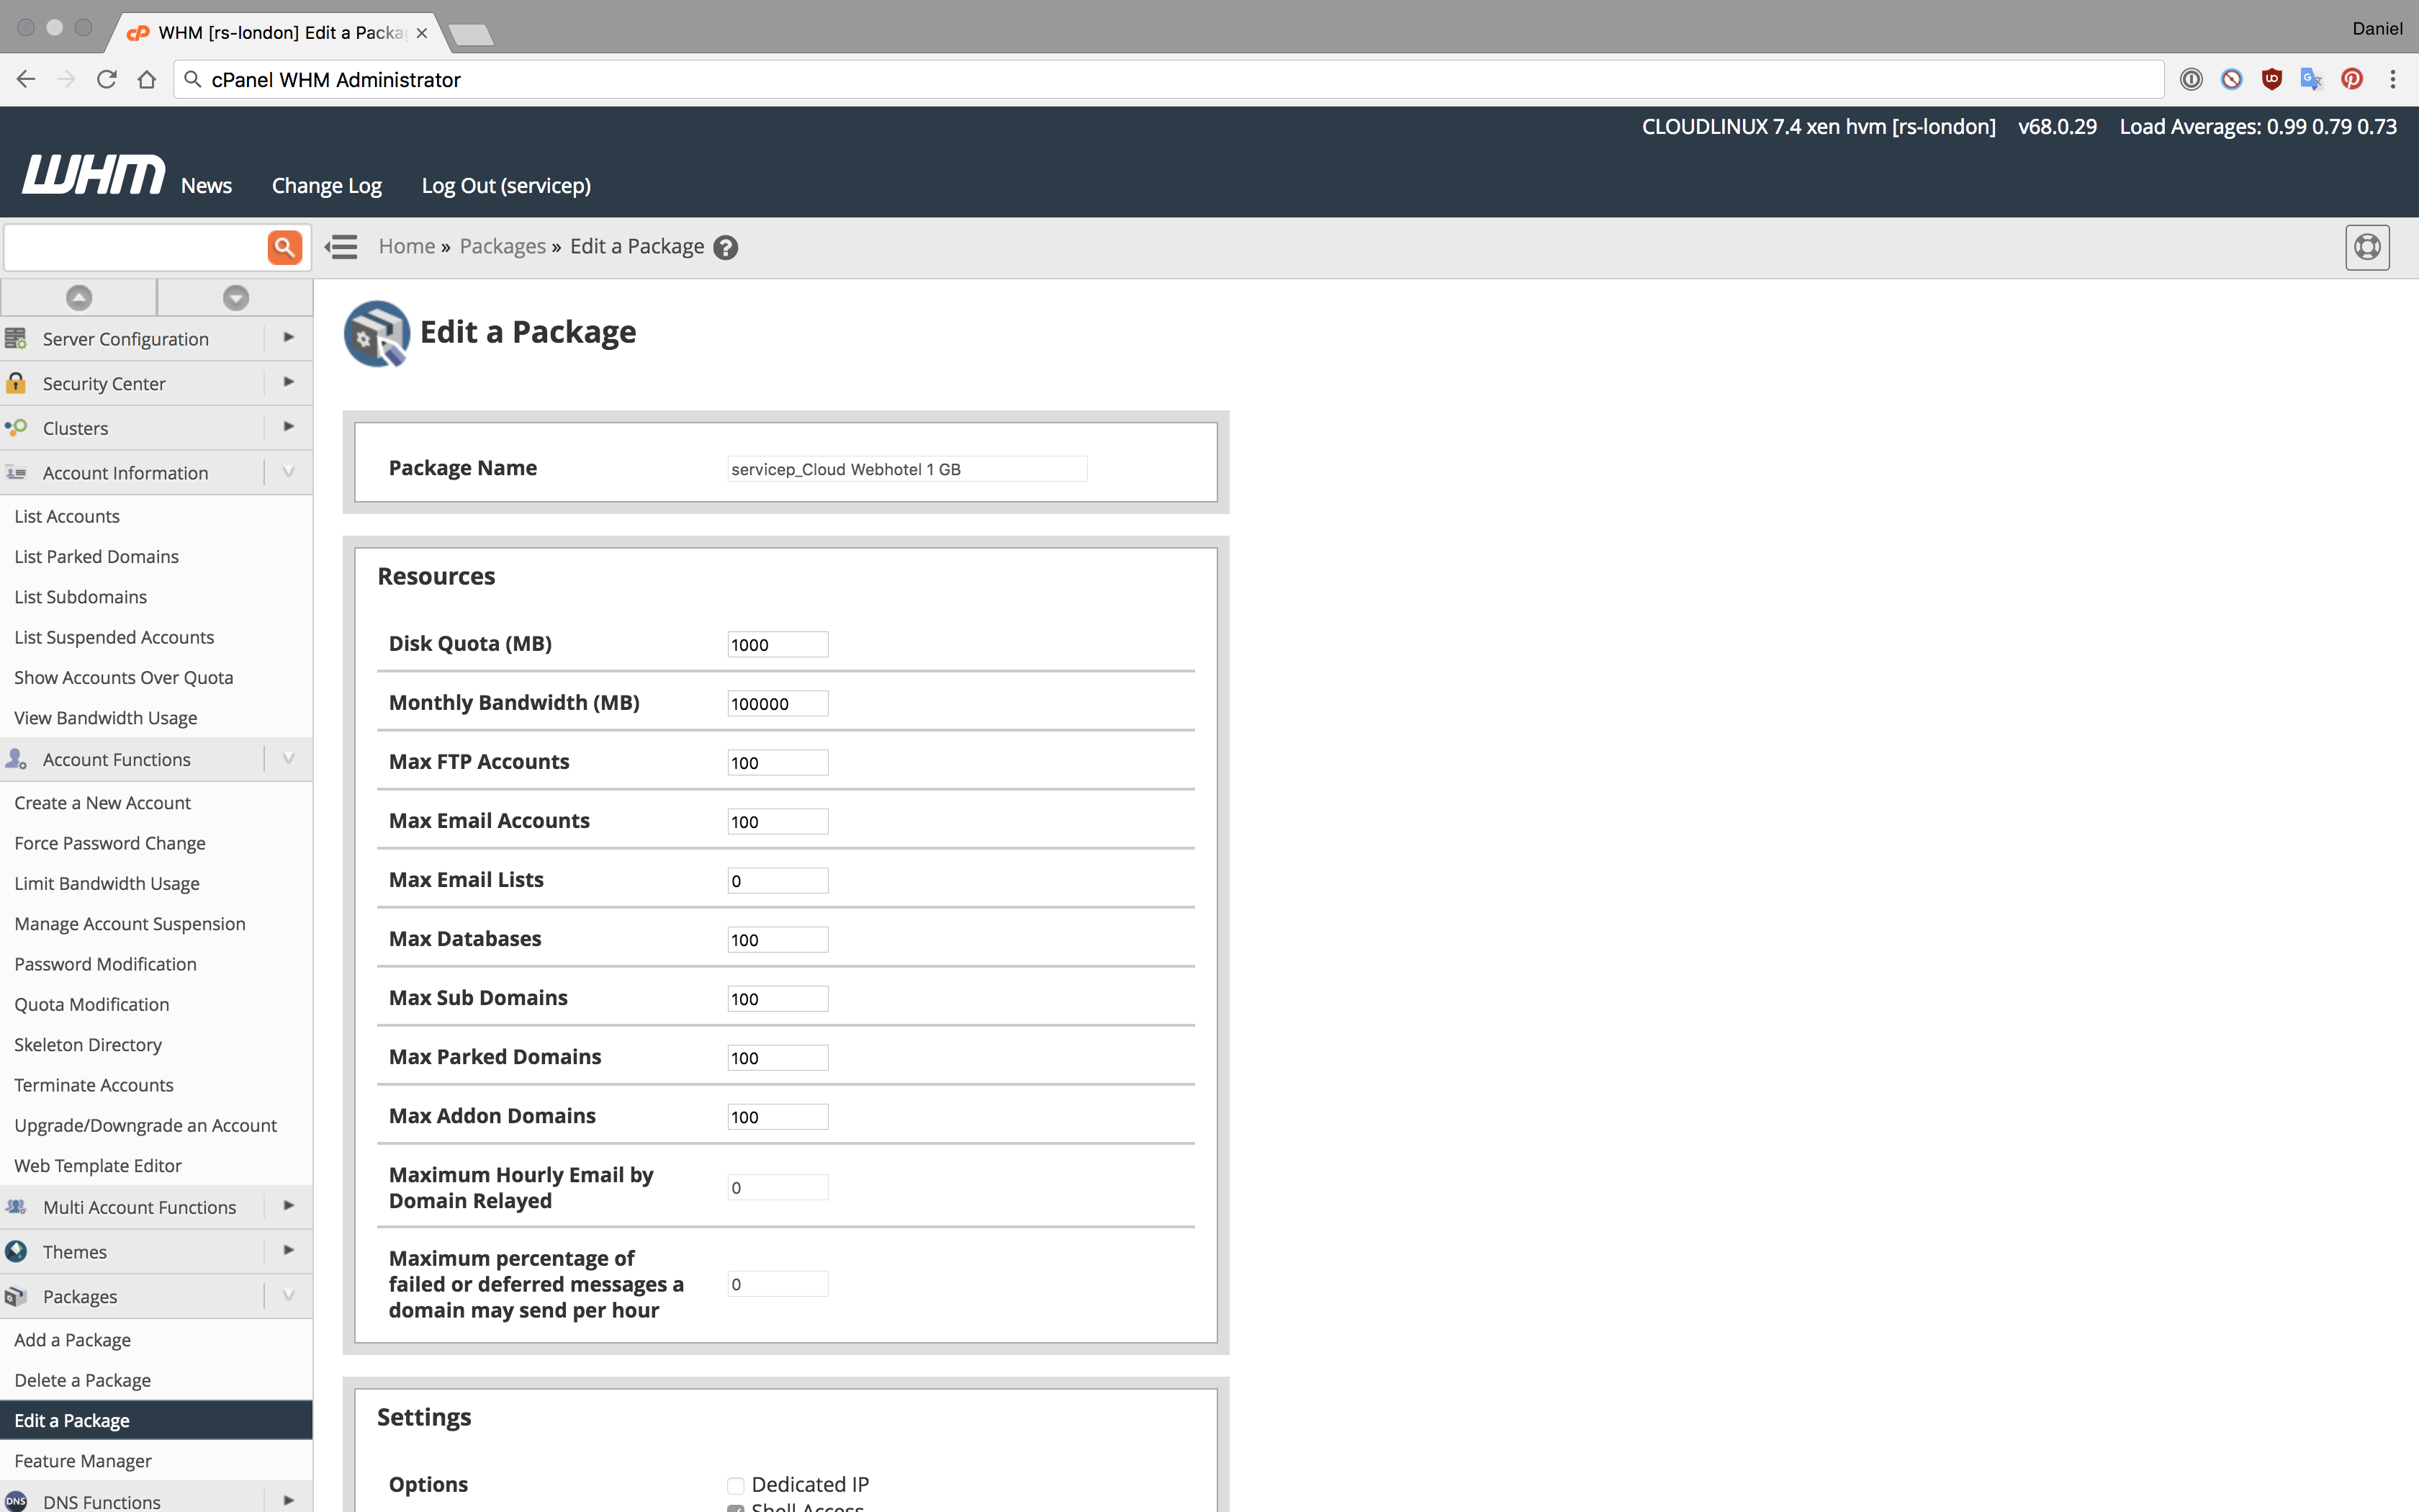Collapse all sidebar menus with the up arrow

pos(79,297)
